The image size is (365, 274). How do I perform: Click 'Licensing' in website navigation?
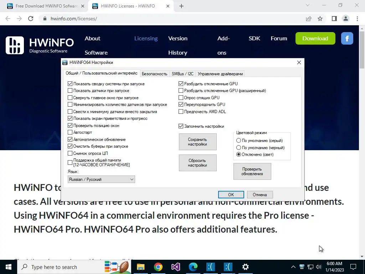[x=146, y=39]
